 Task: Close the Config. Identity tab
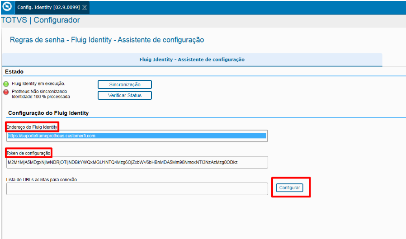point(85,8)
